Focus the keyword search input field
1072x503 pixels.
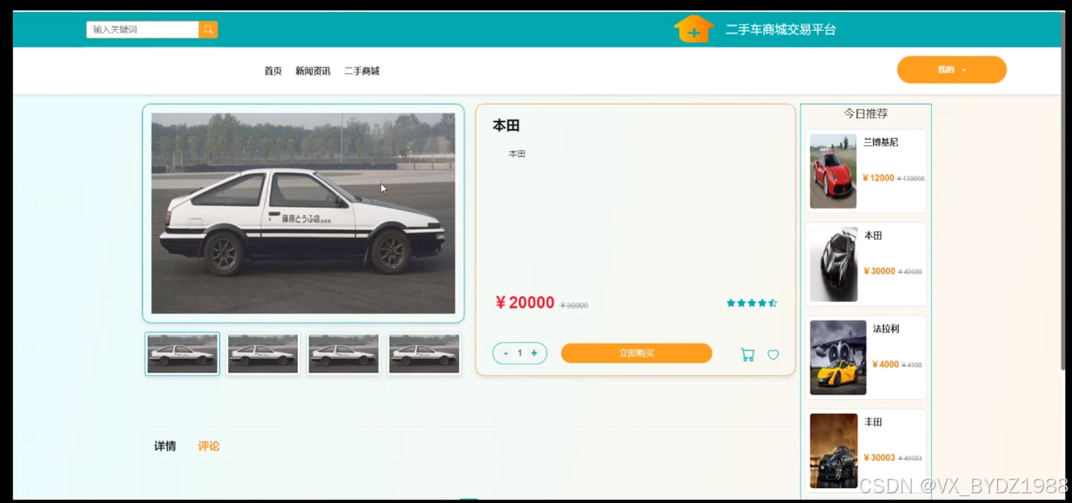[143, 30]
